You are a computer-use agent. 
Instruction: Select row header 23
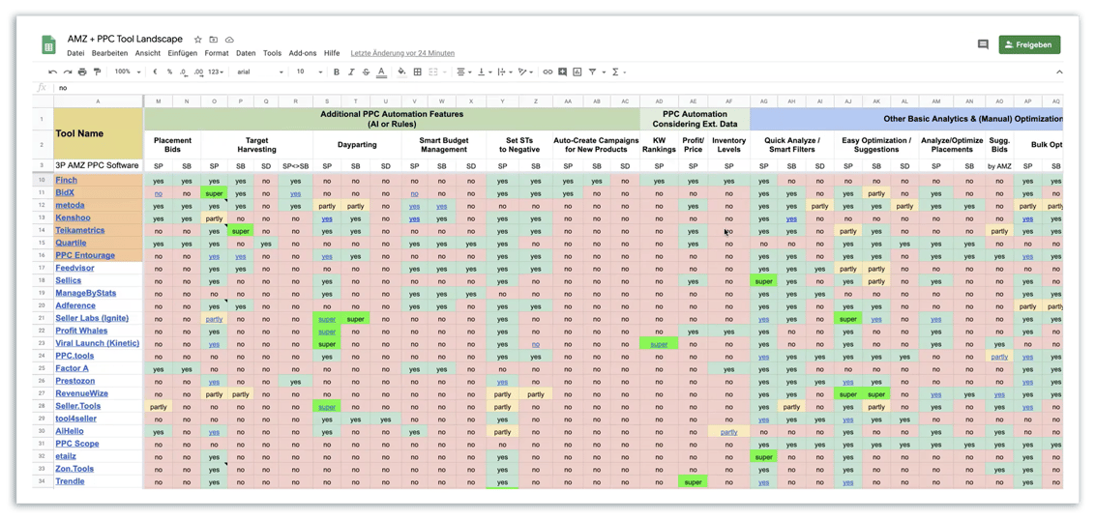[x=42, y=343]
